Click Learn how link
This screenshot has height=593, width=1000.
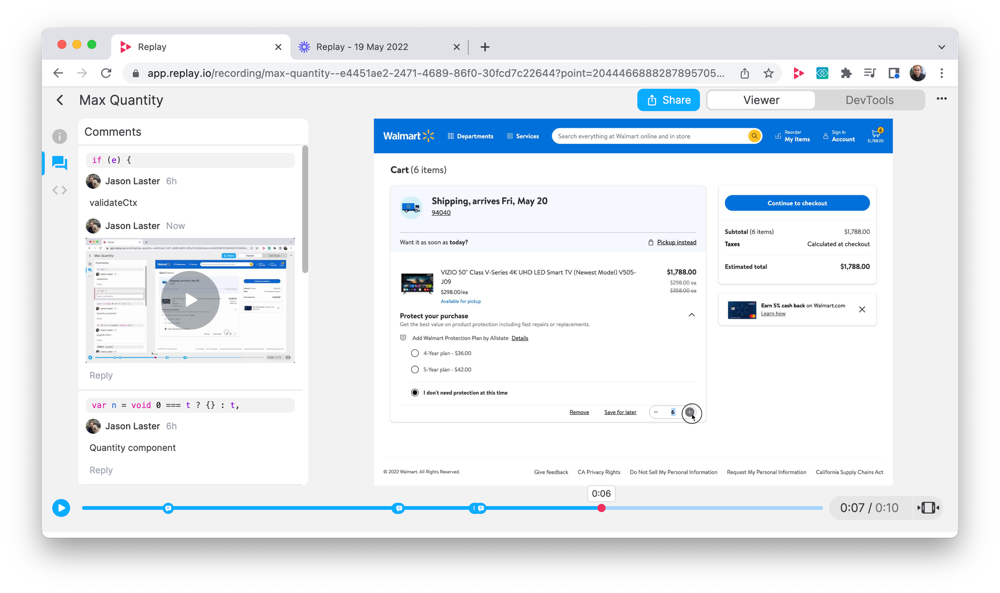[x=773, y=314]
